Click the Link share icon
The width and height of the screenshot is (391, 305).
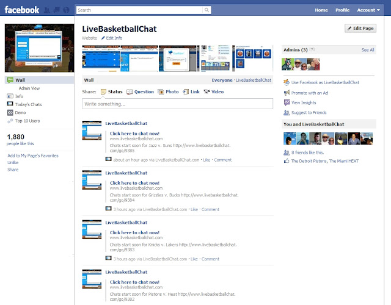(186, 92)
